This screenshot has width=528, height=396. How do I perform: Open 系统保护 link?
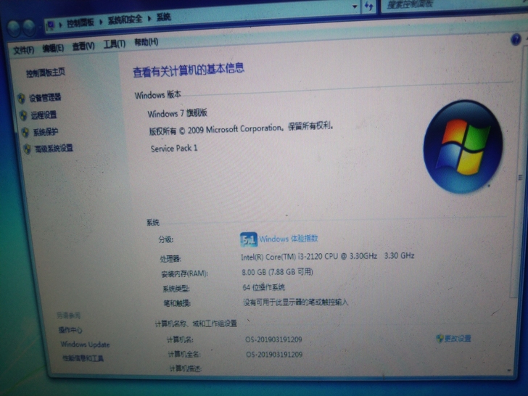tap(46, 132)
